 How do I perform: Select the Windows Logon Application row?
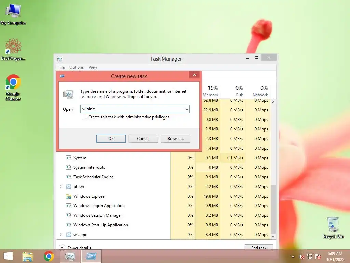tap(163, 206)
